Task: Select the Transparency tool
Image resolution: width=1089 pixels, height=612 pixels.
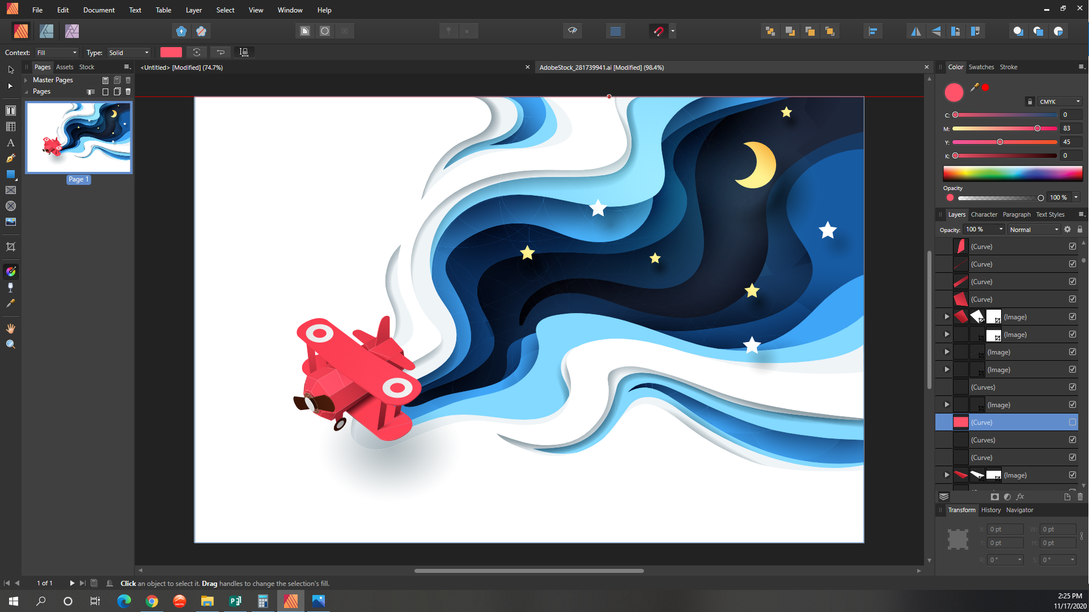Action: click(11, 288)
